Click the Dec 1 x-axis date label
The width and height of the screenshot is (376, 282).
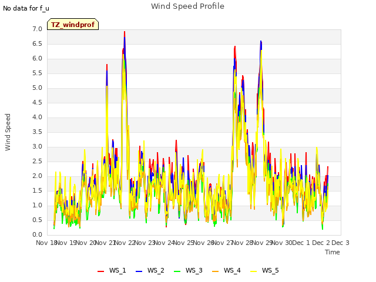301,243
